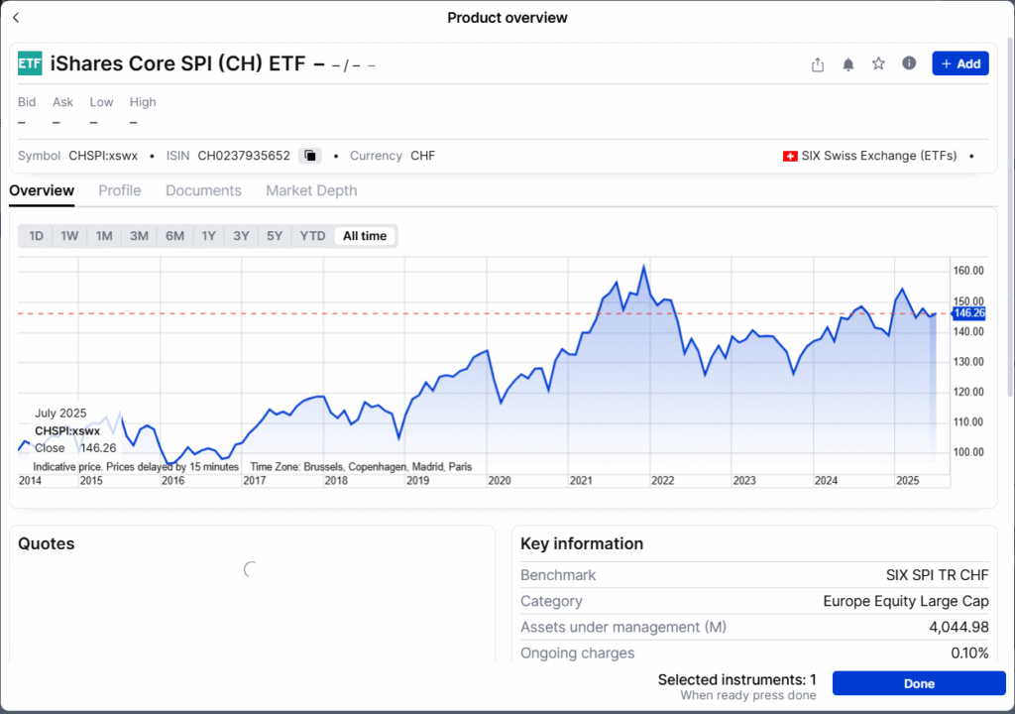The width and height of the screenshot is (1015, 714).
Task: Click the back arrow to leave Product overview
Action: tap(16, 17)
